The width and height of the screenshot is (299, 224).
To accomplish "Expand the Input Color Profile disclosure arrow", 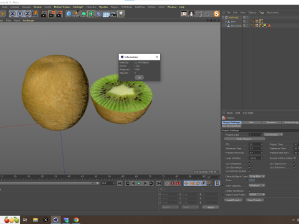I will (223, 195).
